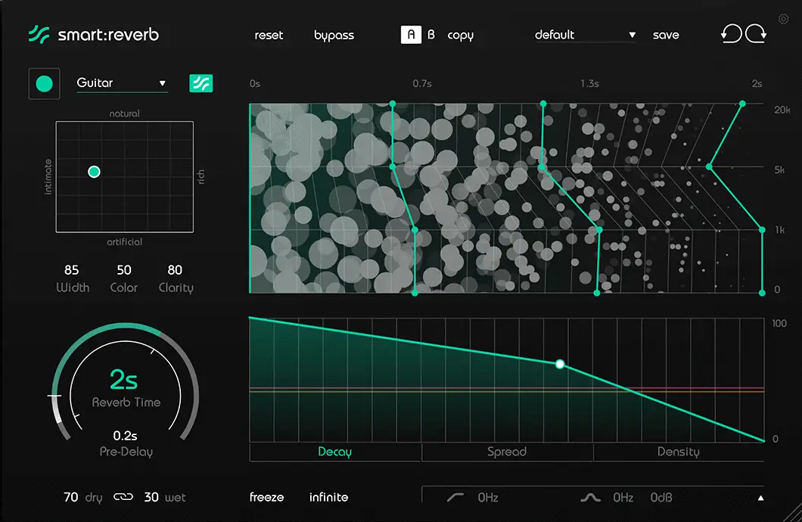Click the white decay curve breakpoint handle
This screenshot has width=802, height=522.
click(560, 364)
